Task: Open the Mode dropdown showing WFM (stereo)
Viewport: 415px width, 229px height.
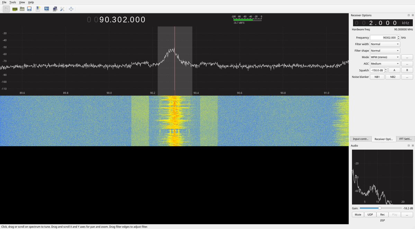Action: coord(385,57)
